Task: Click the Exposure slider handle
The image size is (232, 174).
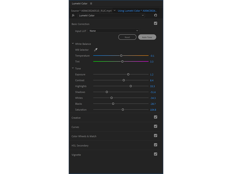Action: point(128,74)
